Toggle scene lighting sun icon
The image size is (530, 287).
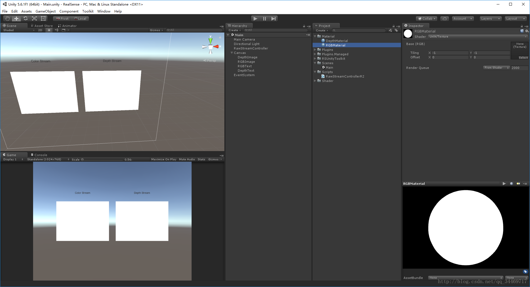point(49,30)
